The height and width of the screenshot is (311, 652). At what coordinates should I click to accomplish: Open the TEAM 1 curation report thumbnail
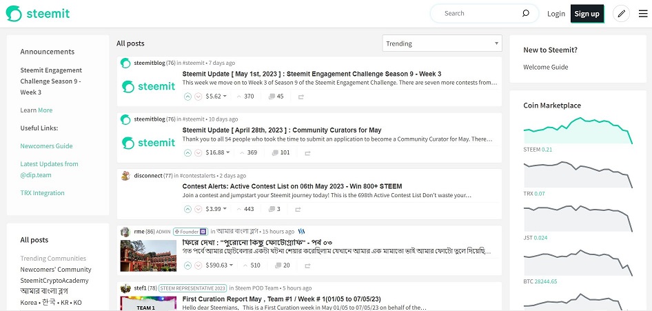(x=148, y=303)
